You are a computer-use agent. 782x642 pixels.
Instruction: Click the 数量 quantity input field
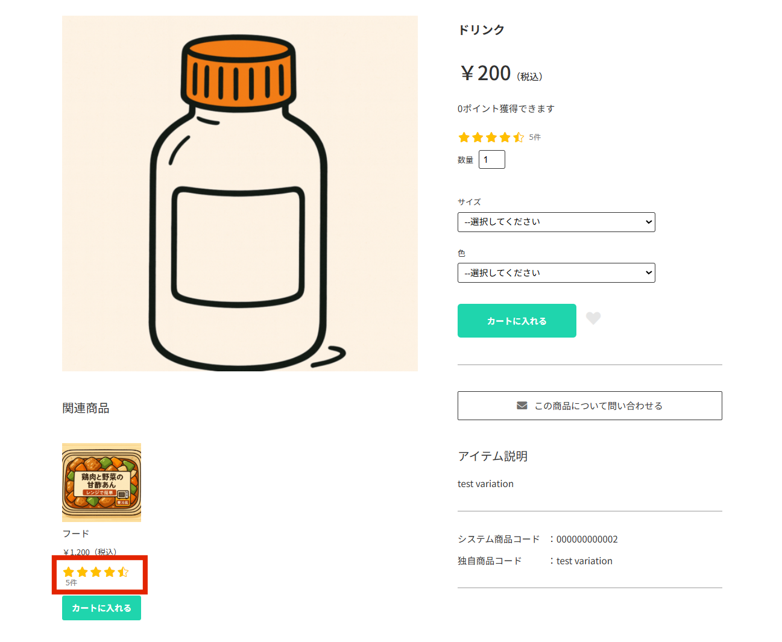pos(491,160)
